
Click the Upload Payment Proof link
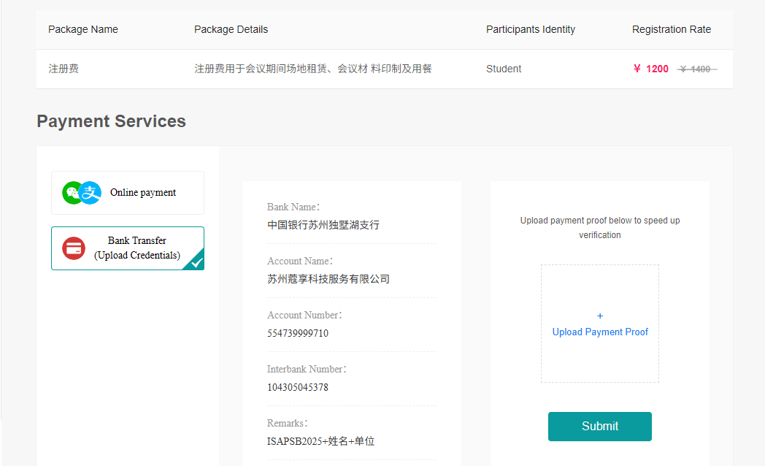[600, 332]
